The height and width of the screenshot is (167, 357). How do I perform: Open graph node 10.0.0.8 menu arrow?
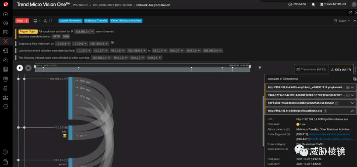[66, 127]
